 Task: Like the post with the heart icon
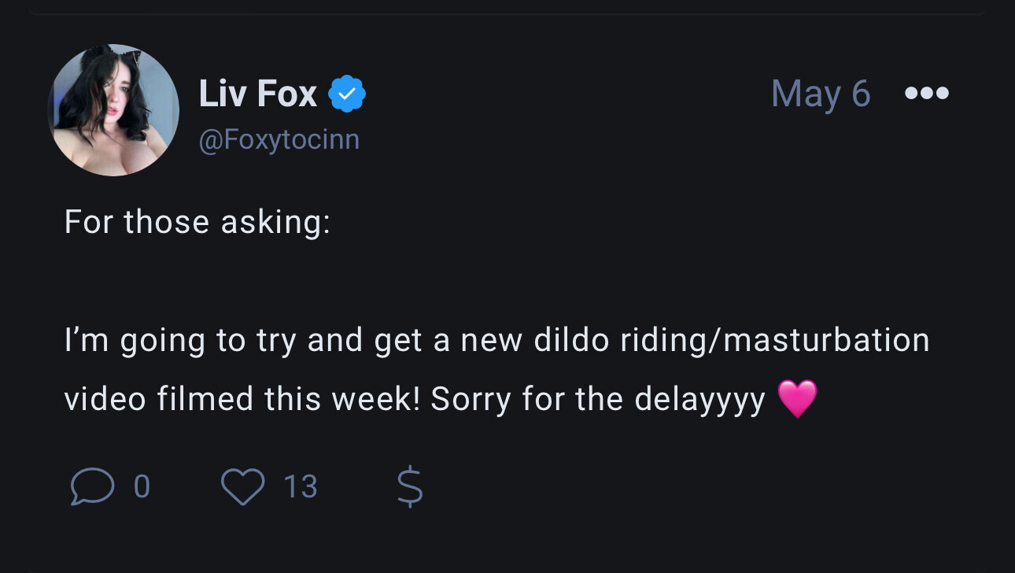242,486
